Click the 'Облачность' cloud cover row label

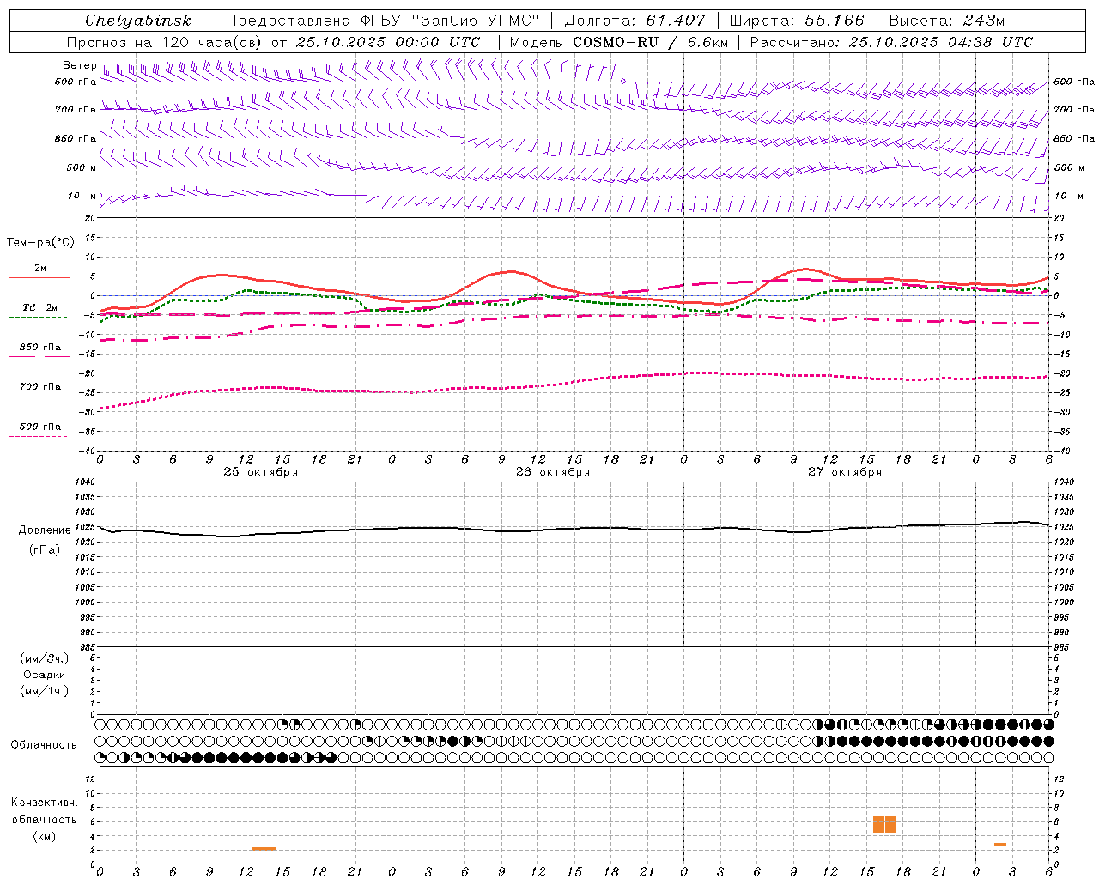(44, 745)
